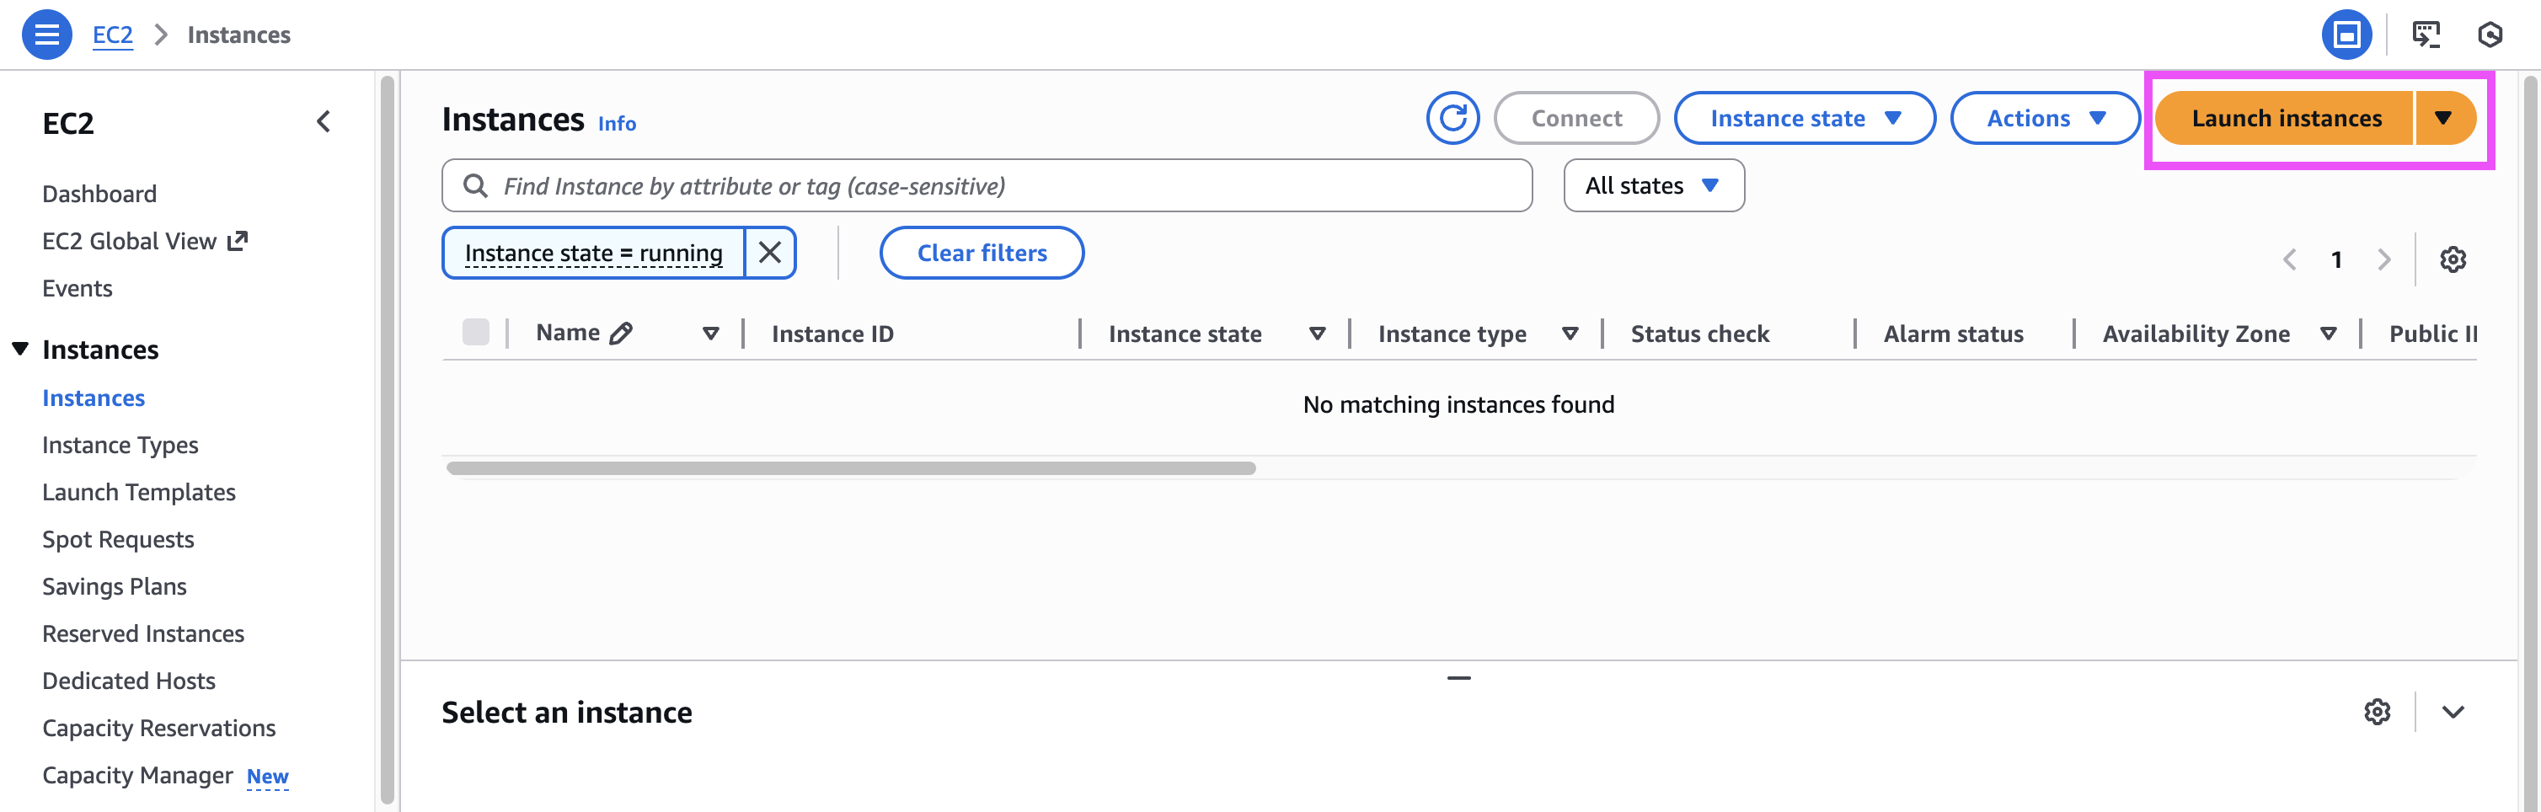The height and width of the screenshot is (812, 2541).
Task: Collapse the EC2 sidebar panel
Action: point(324,122)
